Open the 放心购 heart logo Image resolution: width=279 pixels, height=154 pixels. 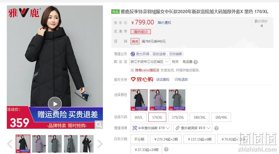[142, 79]
